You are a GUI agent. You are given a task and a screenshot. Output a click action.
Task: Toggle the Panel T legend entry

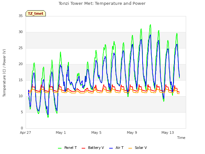click(67, 148)
